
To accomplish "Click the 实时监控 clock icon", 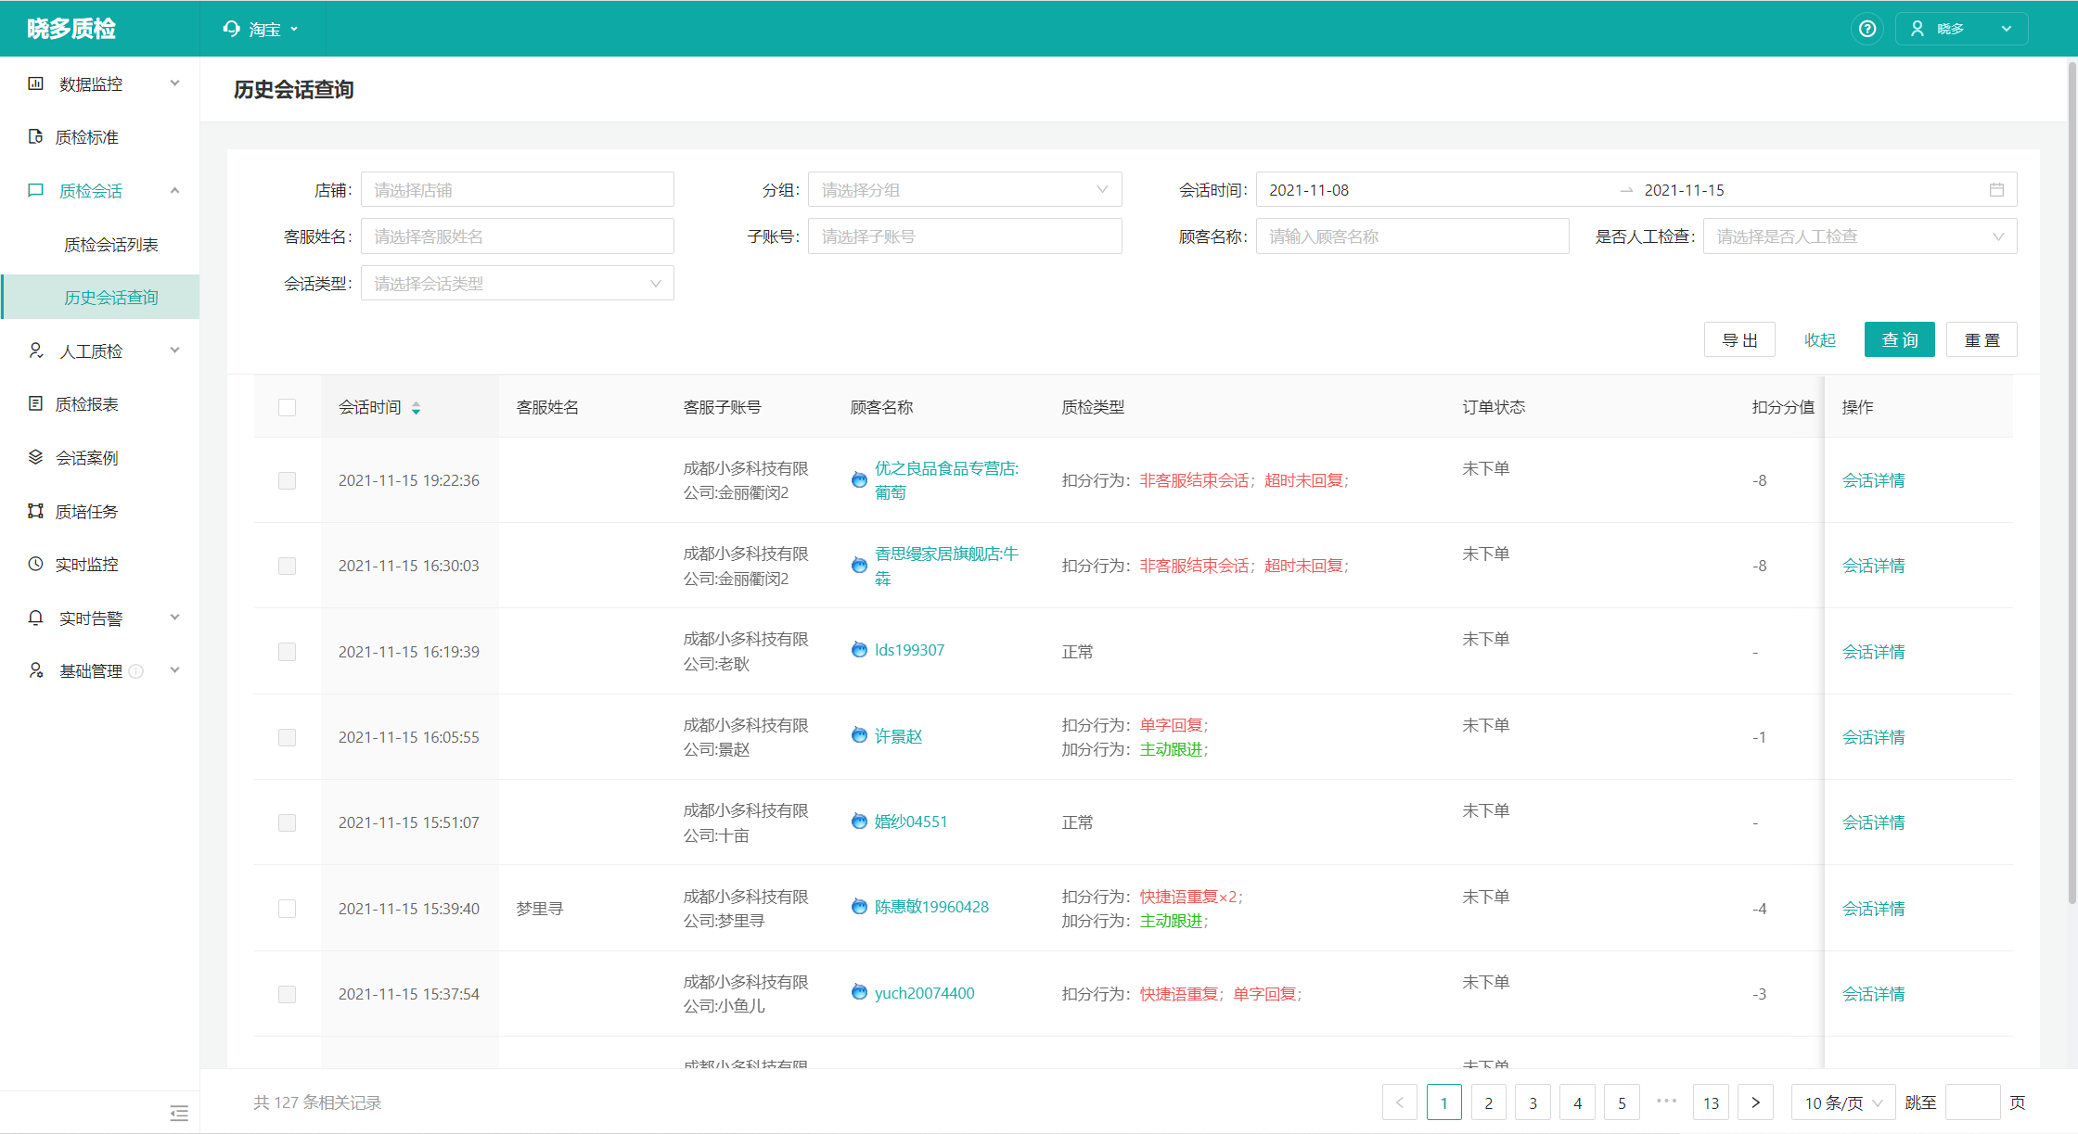I will point(35,564).
